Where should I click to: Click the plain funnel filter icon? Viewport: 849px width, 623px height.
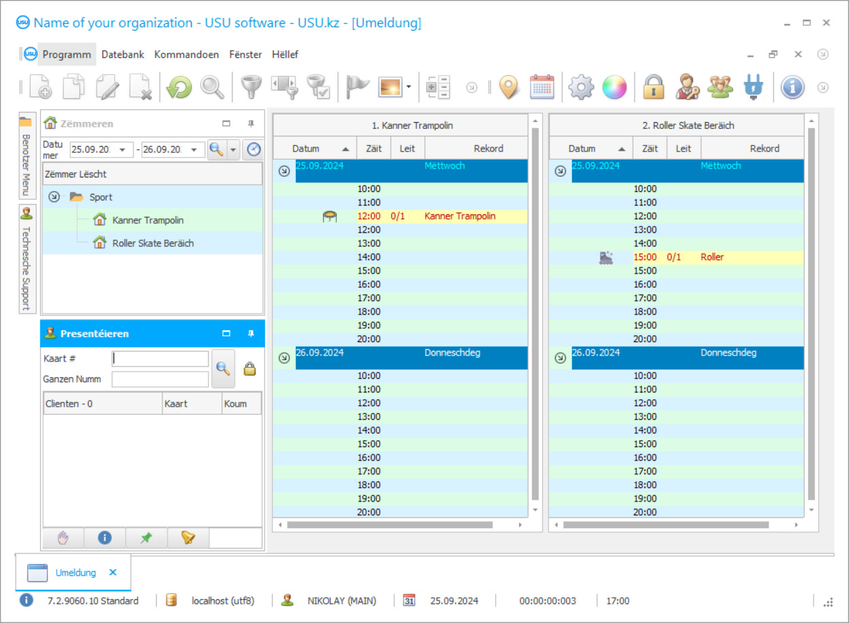252,87
